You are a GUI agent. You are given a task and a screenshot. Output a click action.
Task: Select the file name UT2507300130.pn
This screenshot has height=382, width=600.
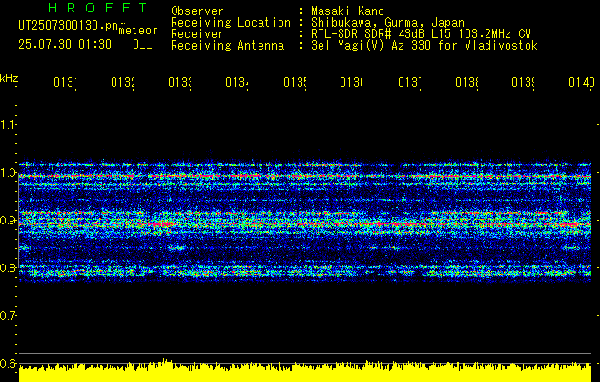pos(69,26)
